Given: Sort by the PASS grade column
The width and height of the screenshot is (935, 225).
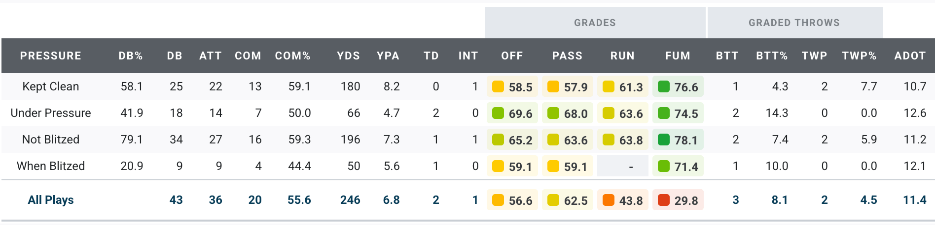Looking at the screenshot, I should point(567,56).
